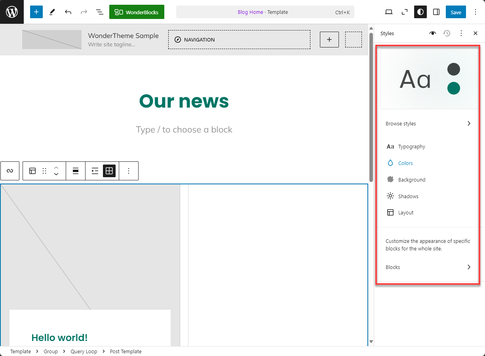Click the Styles half-circle icon in the header
This screenshot has height=356, width=485.
pyautogui.click(x=420, y=12)
